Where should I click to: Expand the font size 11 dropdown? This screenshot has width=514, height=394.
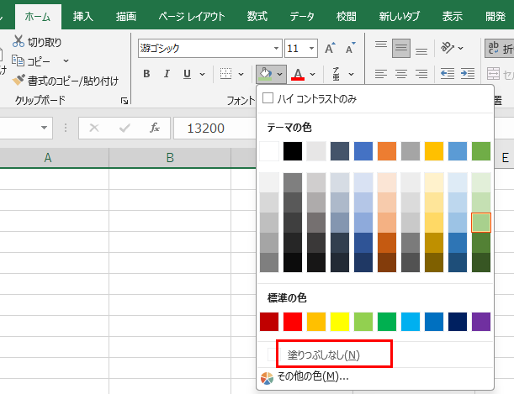pyautogui.click(x=311, y=49)
